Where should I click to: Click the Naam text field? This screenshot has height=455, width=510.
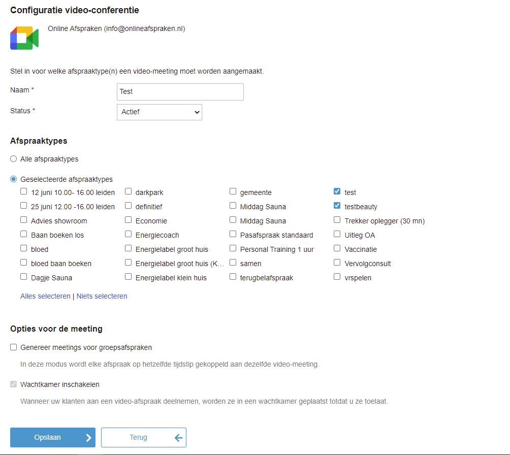click(180, 92)
